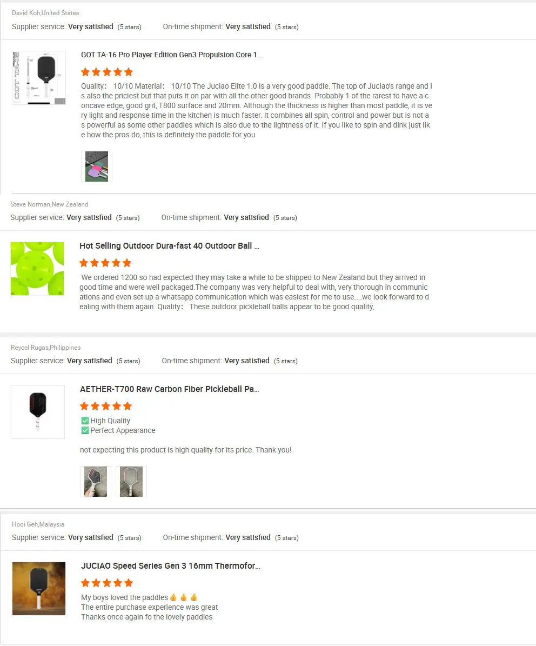Click the High Quality green checkmark
The image size is (536, 646).
pyautogui.click(x=85, y=421)
